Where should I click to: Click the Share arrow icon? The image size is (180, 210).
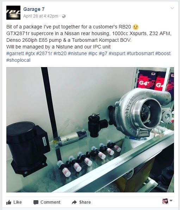(74, 202)
